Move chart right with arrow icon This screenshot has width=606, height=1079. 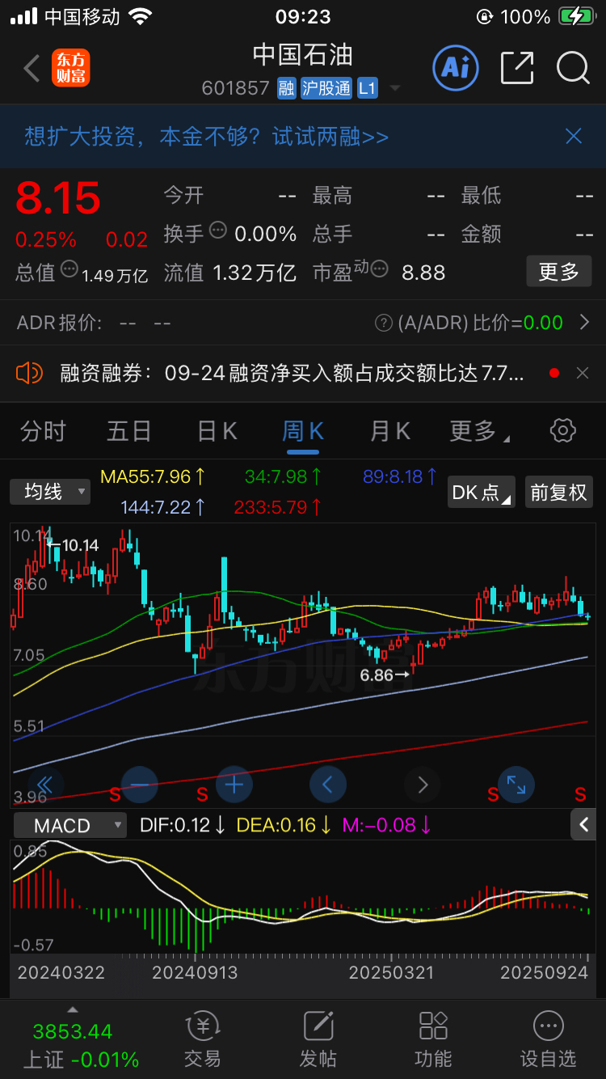[x=423, y=784]
